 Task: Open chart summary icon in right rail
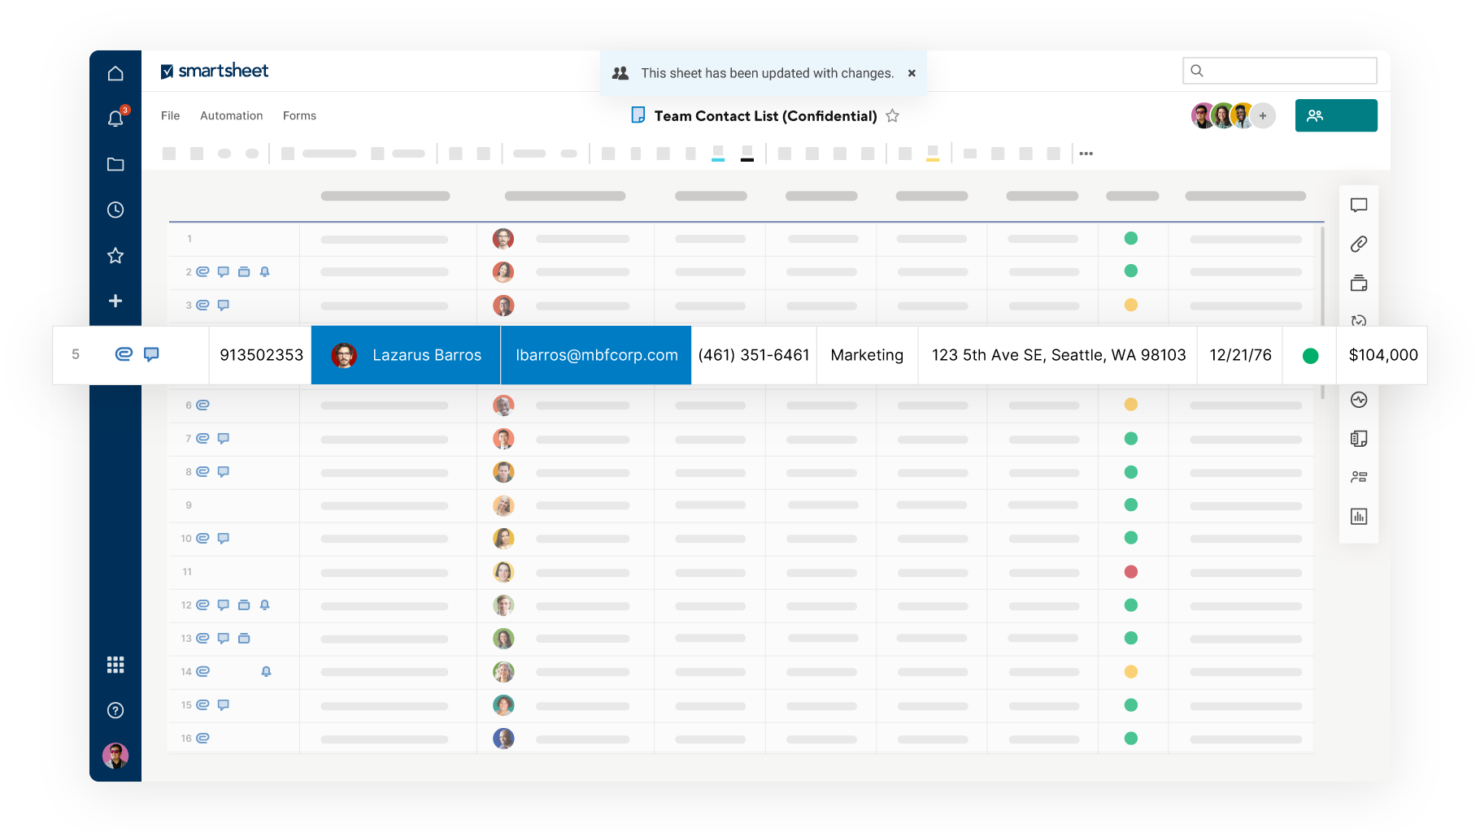click(x=1358, y=517)
